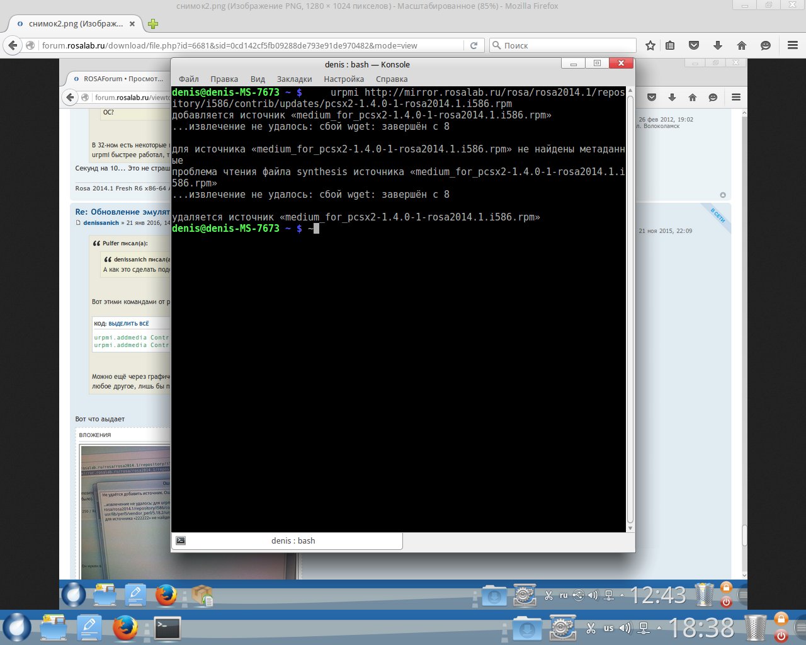Reload the page from the address bar

(474, 45)
